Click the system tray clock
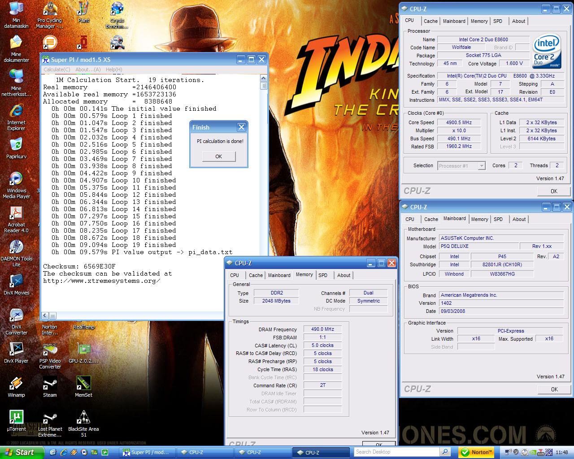Image resolution: width=574 pixels, height=459 pixels. point(561,452)
